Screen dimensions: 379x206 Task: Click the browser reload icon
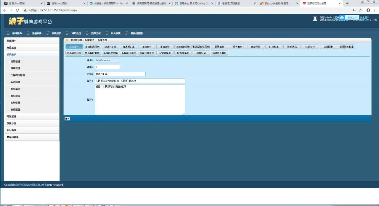click(17, 10)
